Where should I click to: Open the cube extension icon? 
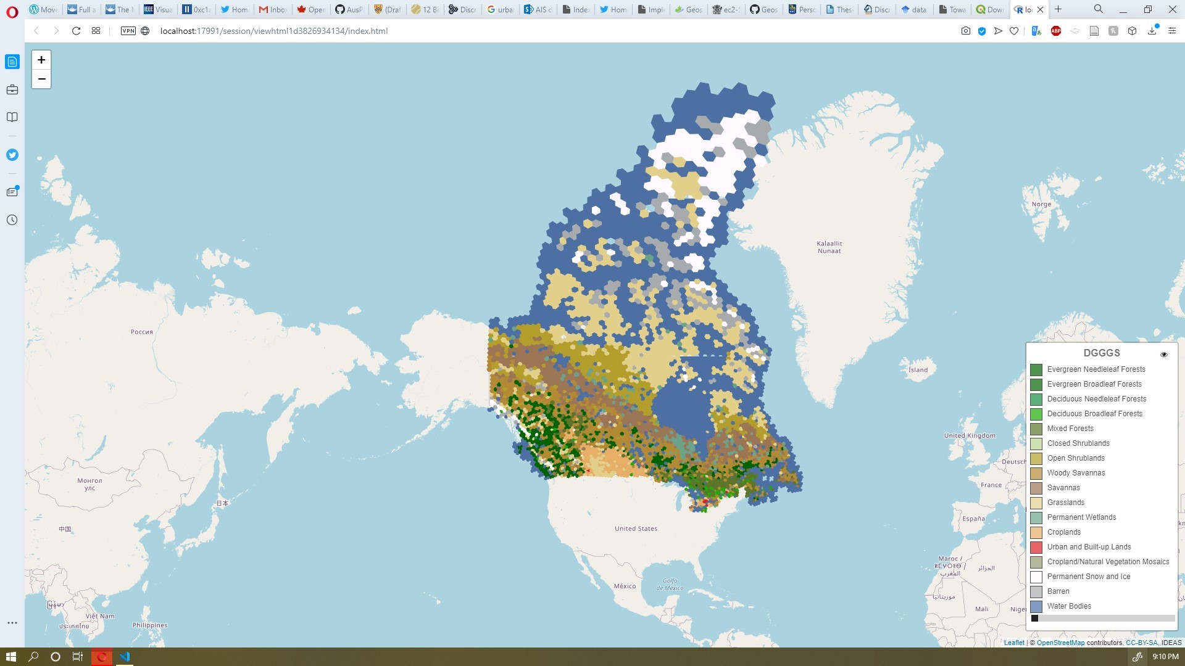1132,31
